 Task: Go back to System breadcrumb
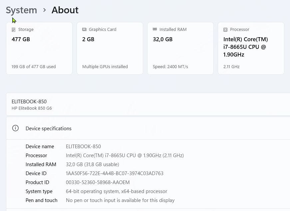[x=21, y=10]
